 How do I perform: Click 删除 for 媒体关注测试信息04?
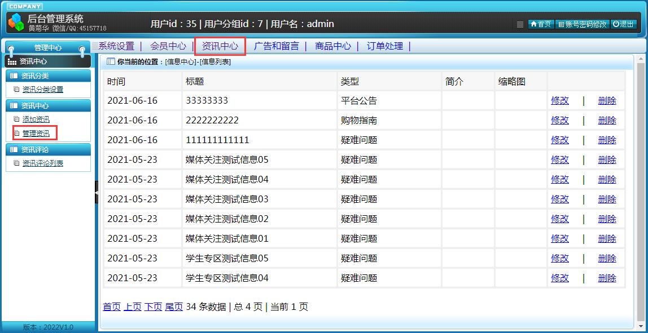607,180
